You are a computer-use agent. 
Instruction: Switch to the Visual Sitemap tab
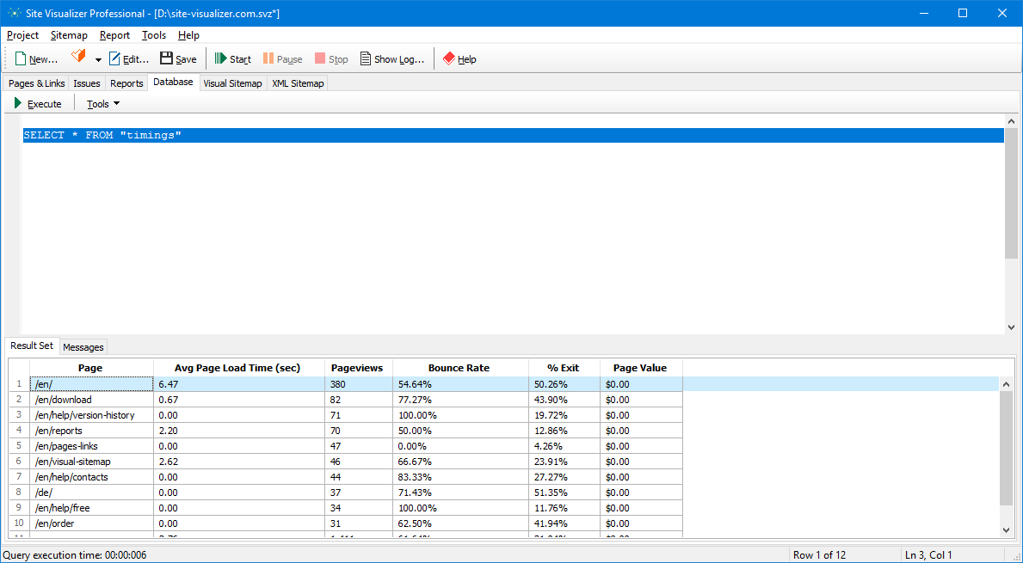(232, 83)
